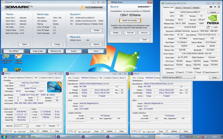Click the HU language indicator in tray
Viewport: 223px width, 139px height.
pos(183,136)
